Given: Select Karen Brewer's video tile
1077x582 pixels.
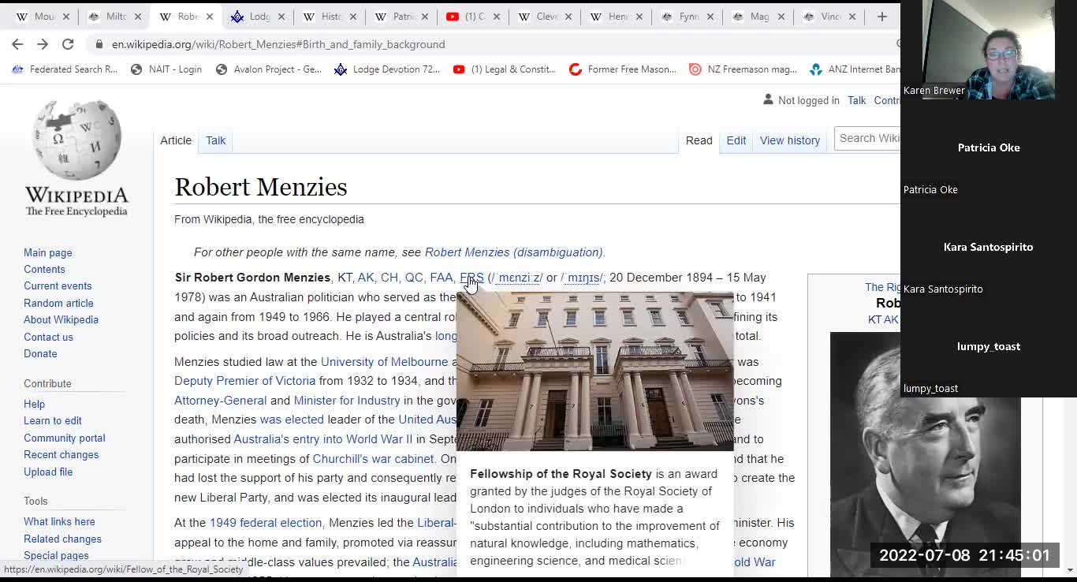Looking at the screenshot, I should coord(988,50).
